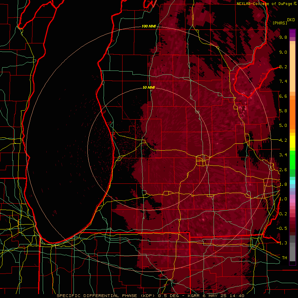
Task: Click the [PHAS] legend label
Action: (280, 23)
